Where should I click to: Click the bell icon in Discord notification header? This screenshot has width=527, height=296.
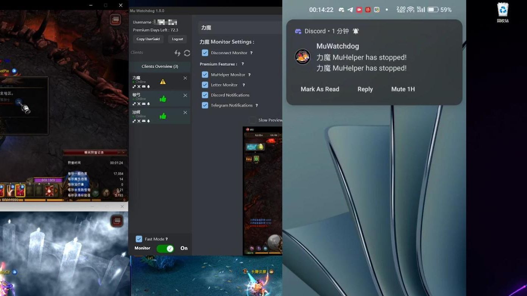click(x=355, y=31)
